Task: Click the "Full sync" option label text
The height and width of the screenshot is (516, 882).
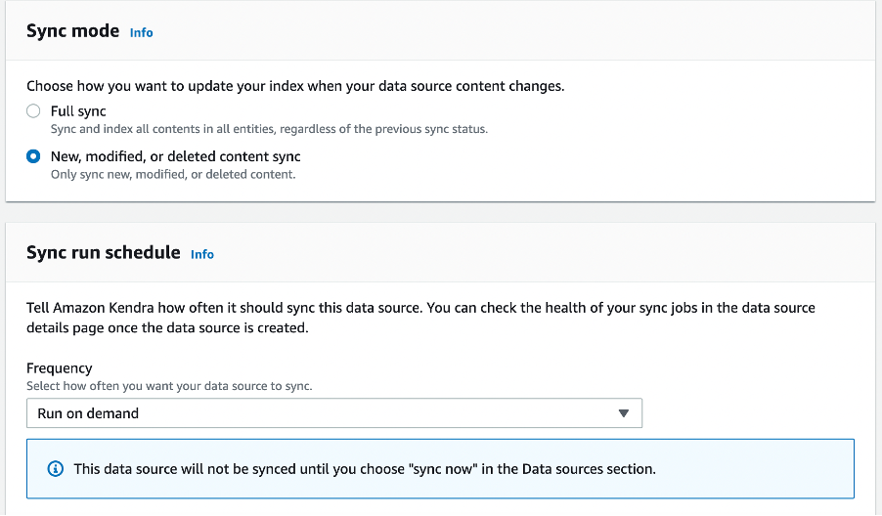Action: (x=78, y=111)
